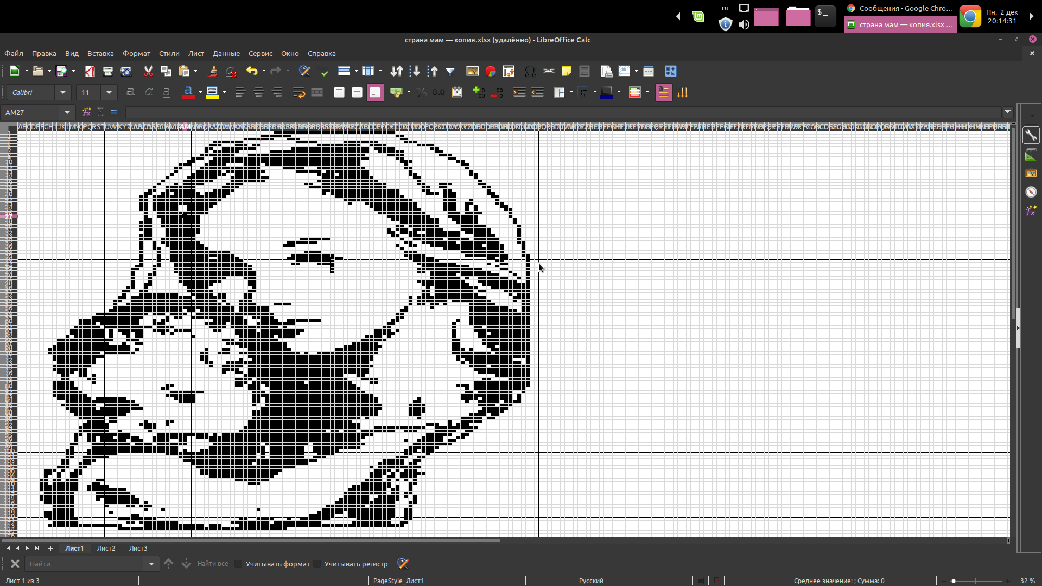
Task: Open the Файл menu
Action: click(14, 53)
